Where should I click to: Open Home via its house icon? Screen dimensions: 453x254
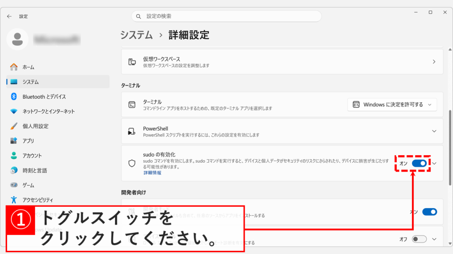[x=14, y=67]
